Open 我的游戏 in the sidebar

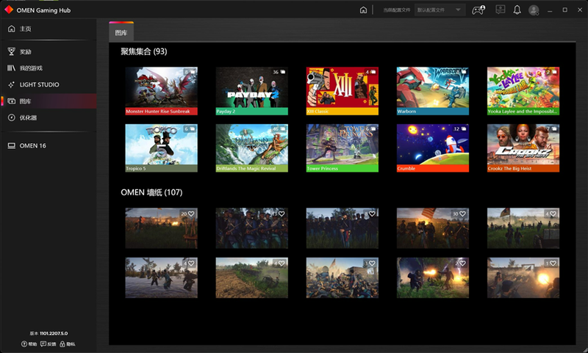coord(31,68)
